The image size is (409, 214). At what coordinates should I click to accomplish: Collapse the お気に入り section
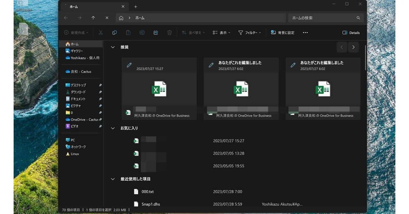pos(113,128)
